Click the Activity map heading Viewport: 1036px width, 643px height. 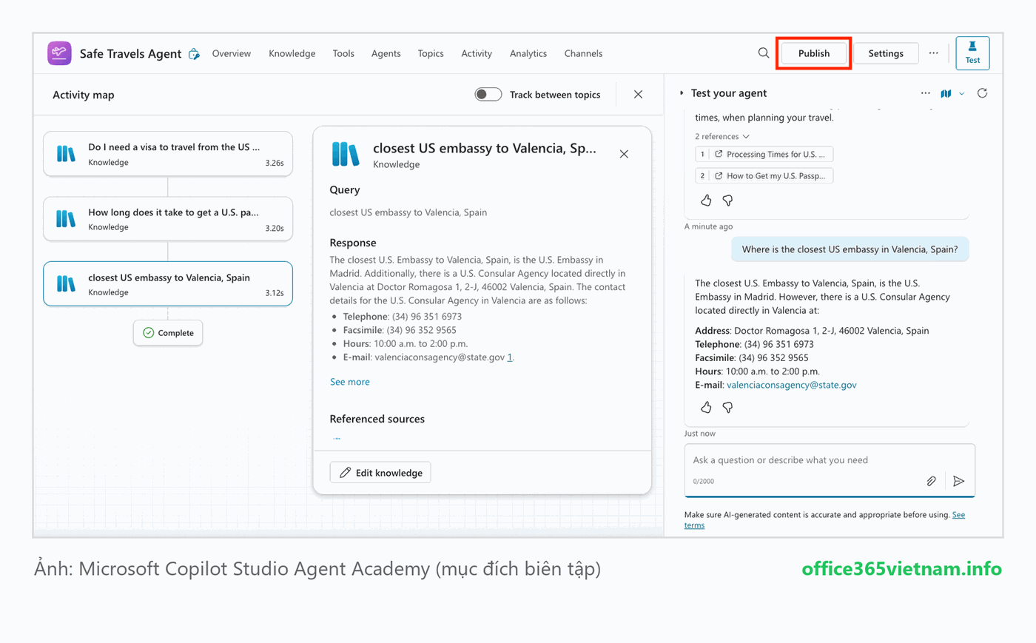click(x=84, y=95)
